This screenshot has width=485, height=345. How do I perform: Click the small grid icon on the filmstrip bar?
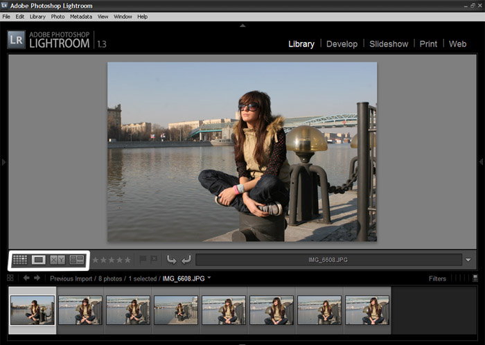click(x=10, y=278)
